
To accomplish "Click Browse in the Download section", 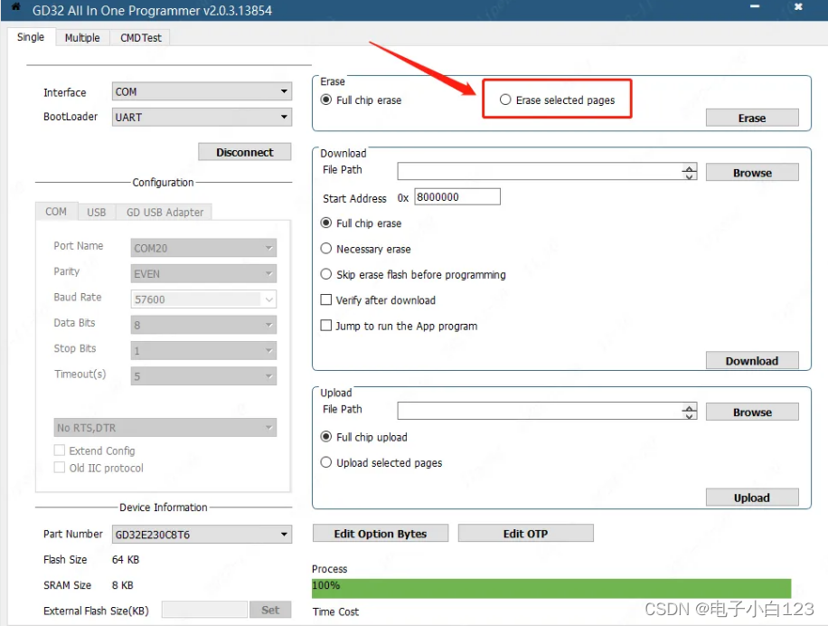I will click(x=752, y=172).
